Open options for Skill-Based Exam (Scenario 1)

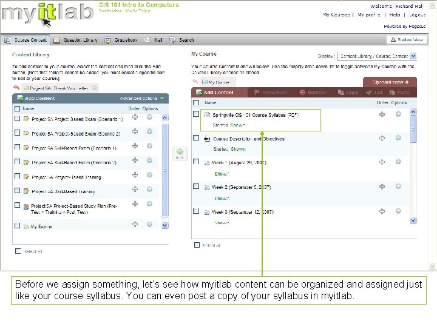(x=150, y=146)
